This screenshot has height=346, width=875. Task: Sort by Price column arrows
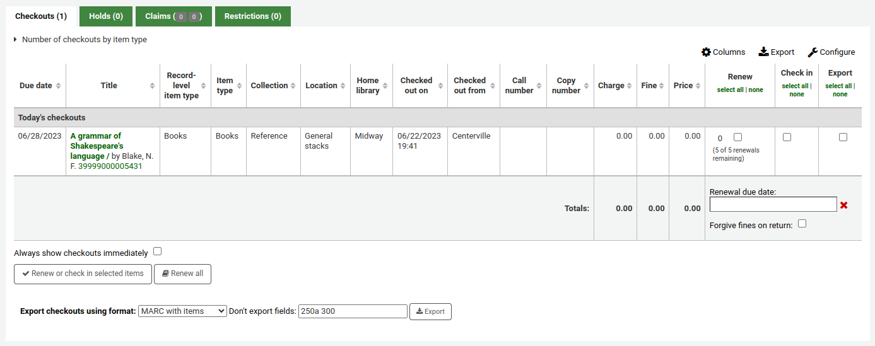pos(698,86)
